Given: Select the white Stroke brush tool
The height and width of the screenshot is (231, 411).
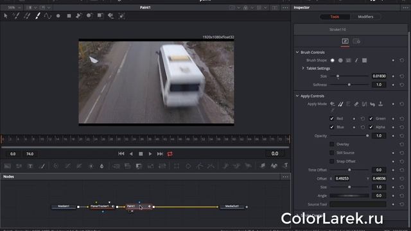Looking at the screenshot, I should click(x=38, y=16).
